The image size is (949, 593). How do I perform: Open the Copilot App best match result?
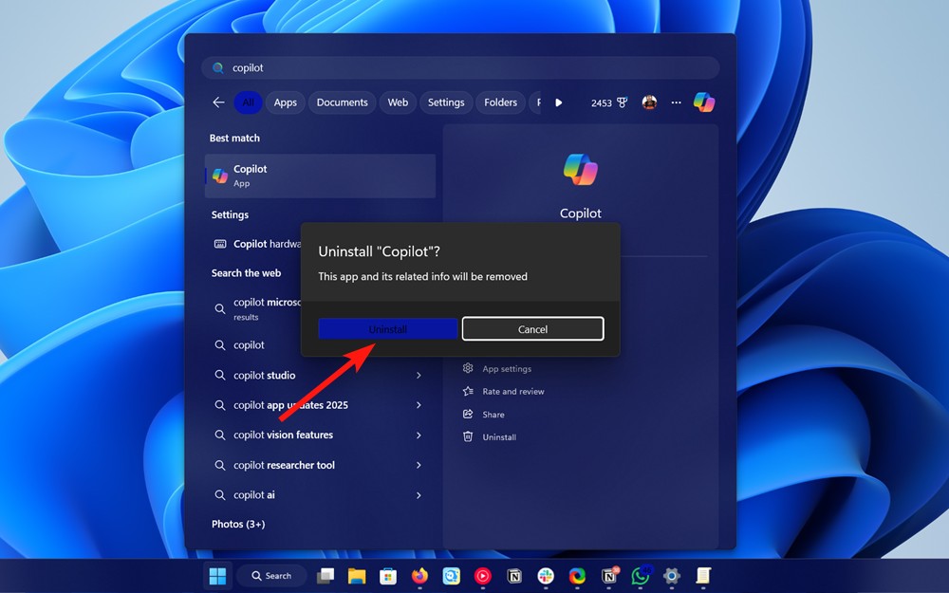point(320,176)
